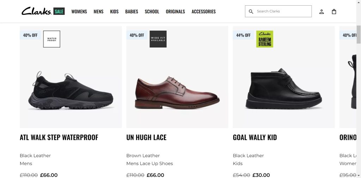Click the brown Un Hugh Lace shoe image

click(x=177, y=93)
